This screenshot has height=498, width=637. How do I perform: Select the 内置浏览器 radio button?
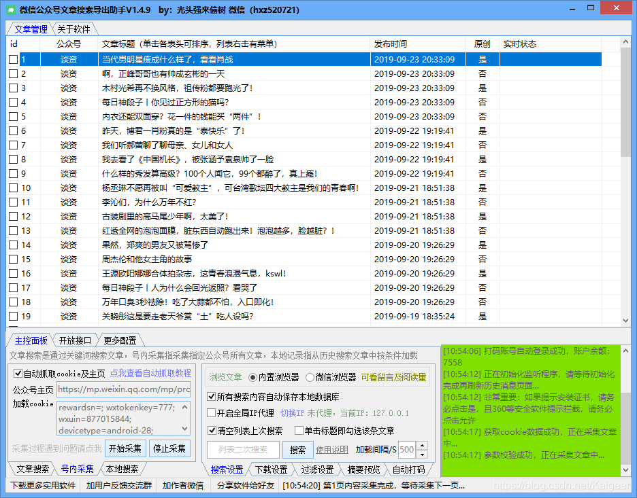pos(252,377)
